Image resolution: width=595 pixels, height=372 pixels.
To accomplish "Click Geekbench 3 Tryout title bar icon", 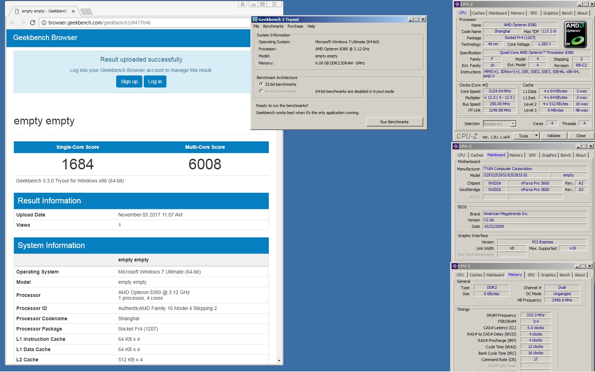I will click(x=255, y=19).
